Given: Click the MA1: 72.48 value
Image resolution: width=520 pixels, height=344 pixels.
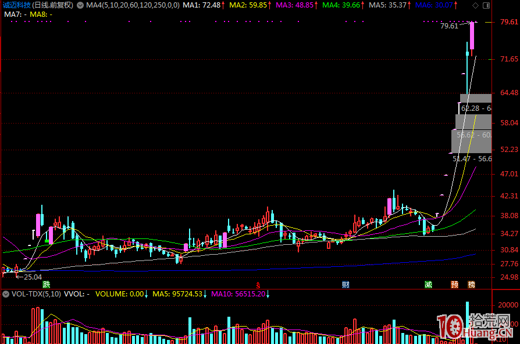Looking at the screenshot, I should click(x=202, y=5).
